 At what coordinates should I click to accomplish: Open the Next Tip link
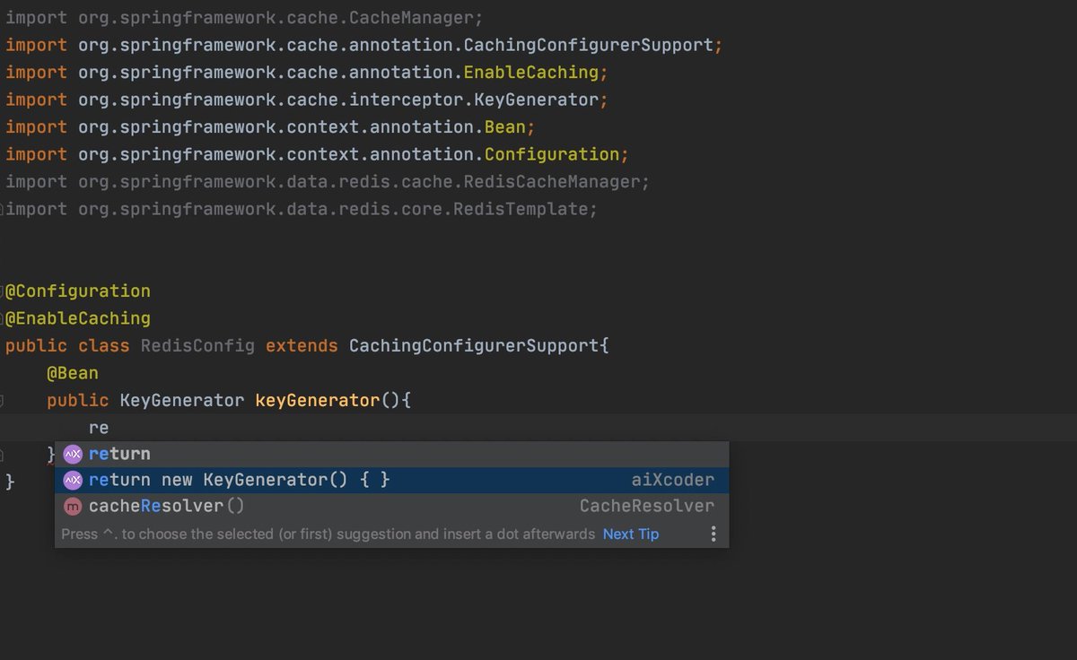point(630,534)
